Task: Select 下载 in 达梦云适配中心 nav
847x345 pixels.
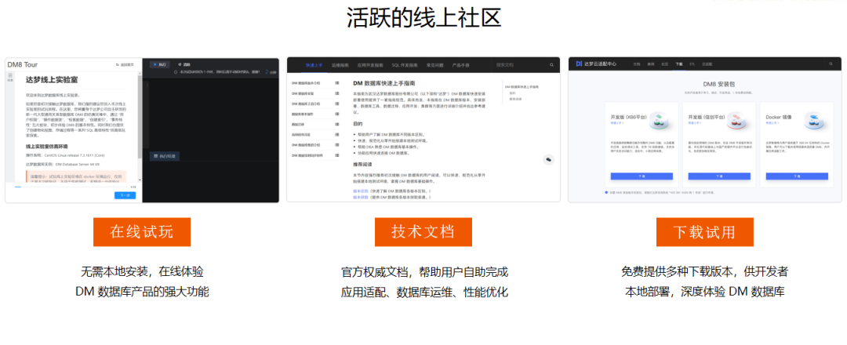Action: [679, 64]
